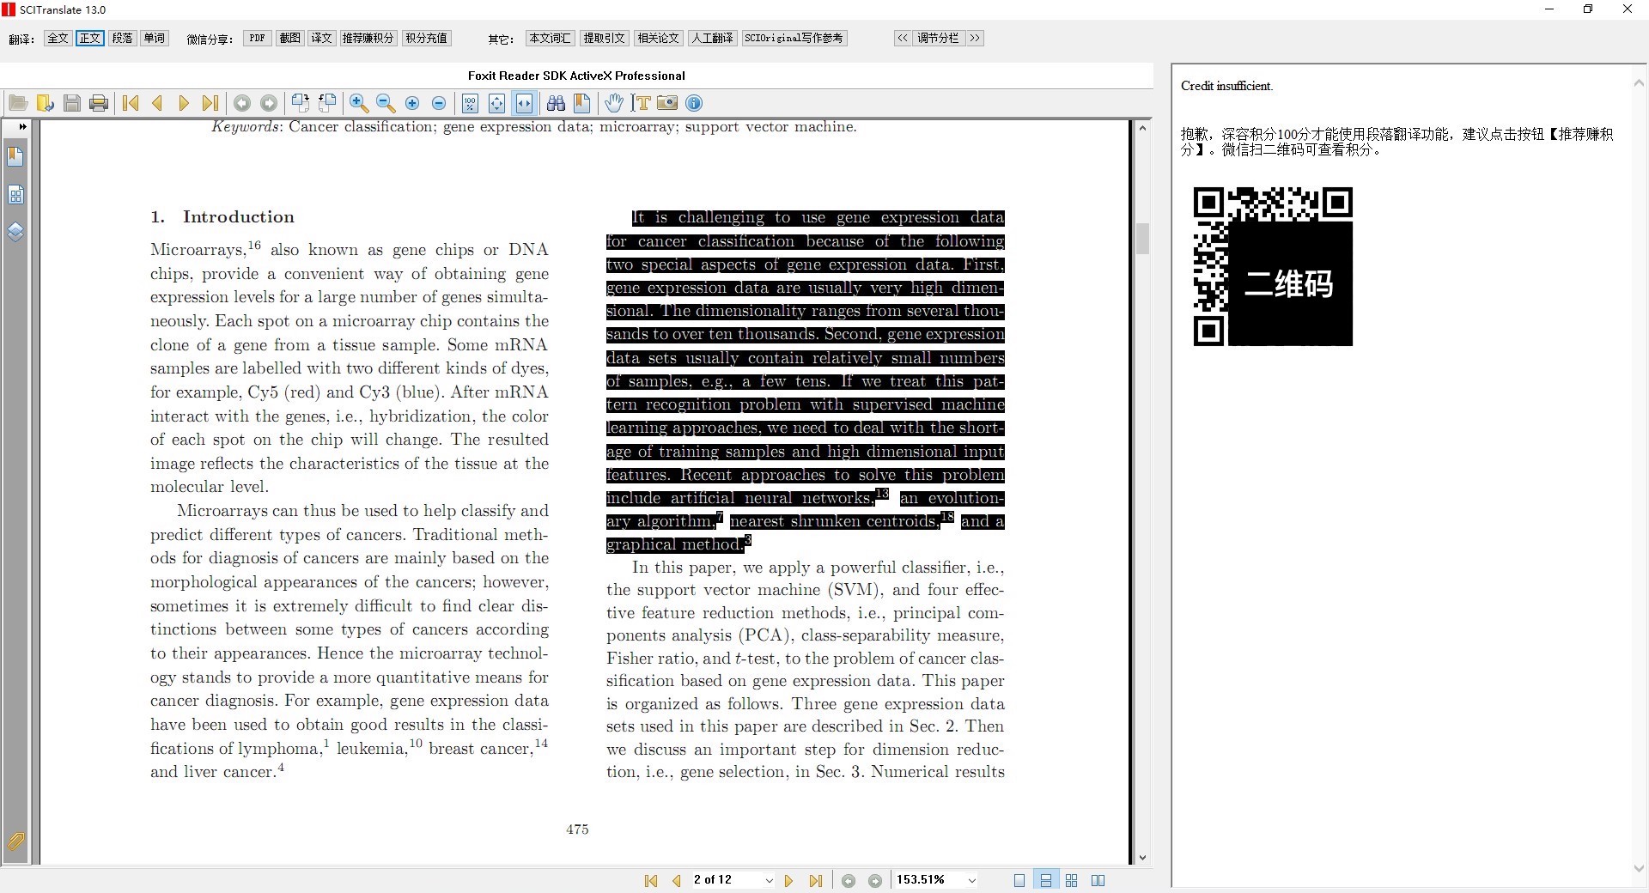Click the 单词 word translation button

(155, 38)
